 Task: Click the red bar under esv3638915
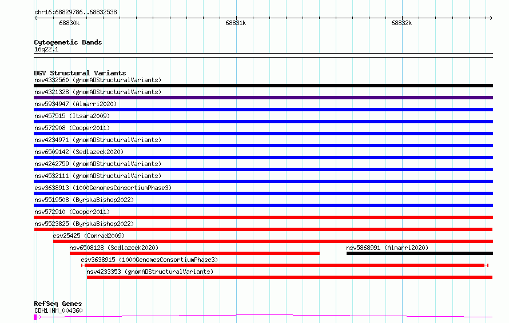point(285,265)
